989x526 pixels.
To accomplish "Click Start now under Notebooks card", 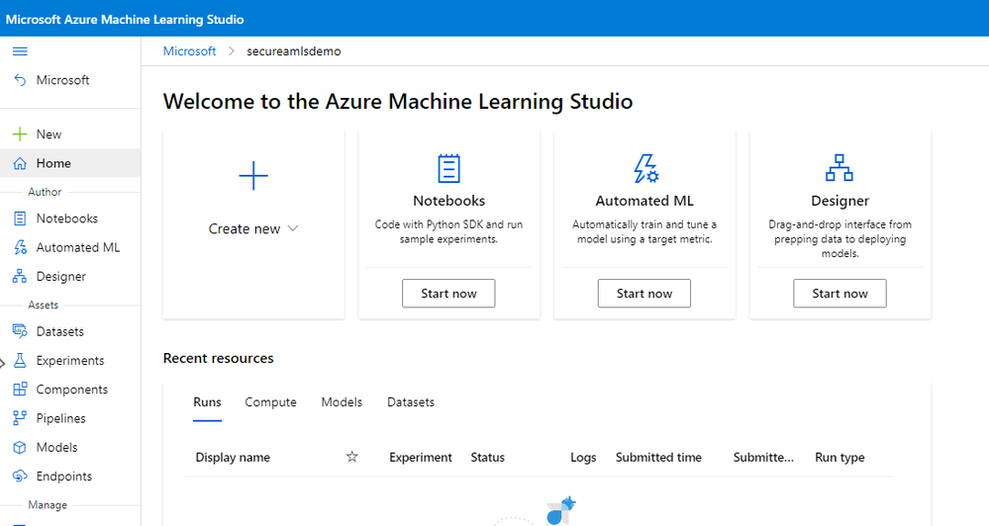I will click(448, 294).
